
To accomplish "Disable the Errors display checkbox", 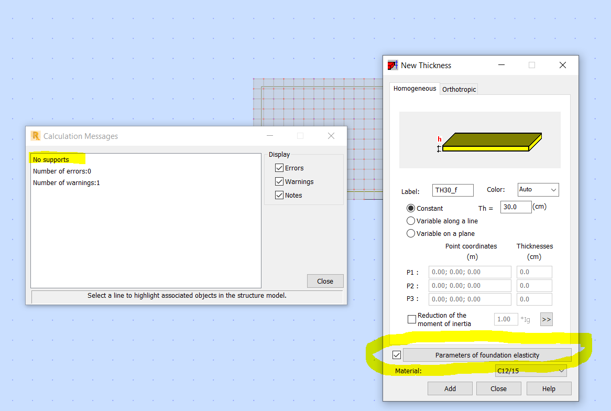I will click(x=279, y=168).
